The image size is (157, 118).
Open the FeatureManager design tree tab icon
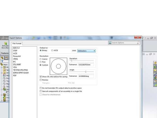point(2,58)
